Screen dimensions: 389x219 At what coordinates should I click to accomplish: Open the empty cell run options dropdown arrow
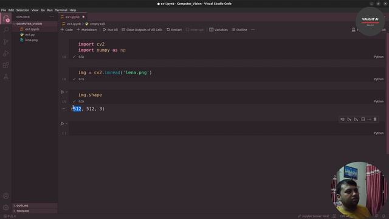[x=66, y=123]
